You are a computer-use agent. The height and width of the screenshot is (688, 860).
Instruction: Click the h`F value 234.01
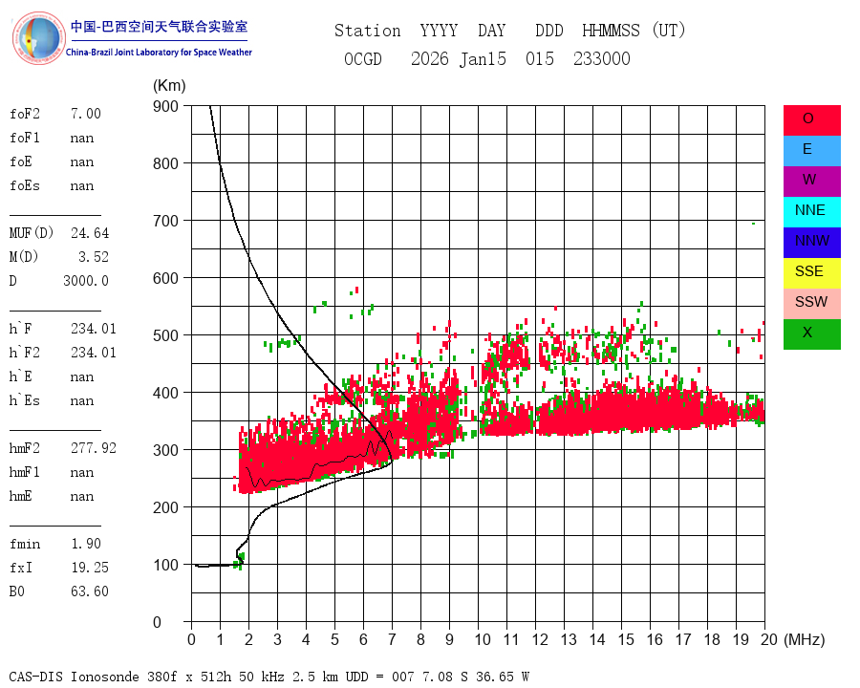[x=94, y=329]
